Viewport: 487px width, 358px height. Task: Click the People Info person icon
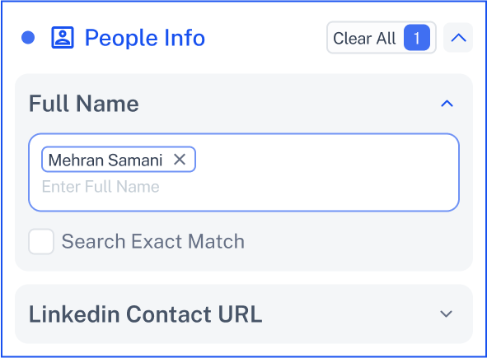63,38
